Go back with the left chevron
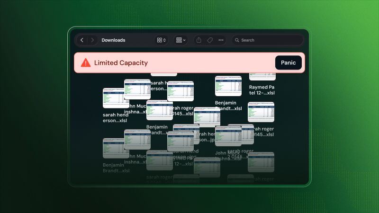 pos(82,40)
